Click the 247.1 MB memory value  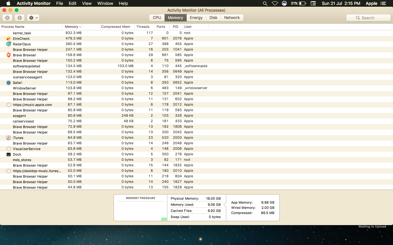point(74,50)
